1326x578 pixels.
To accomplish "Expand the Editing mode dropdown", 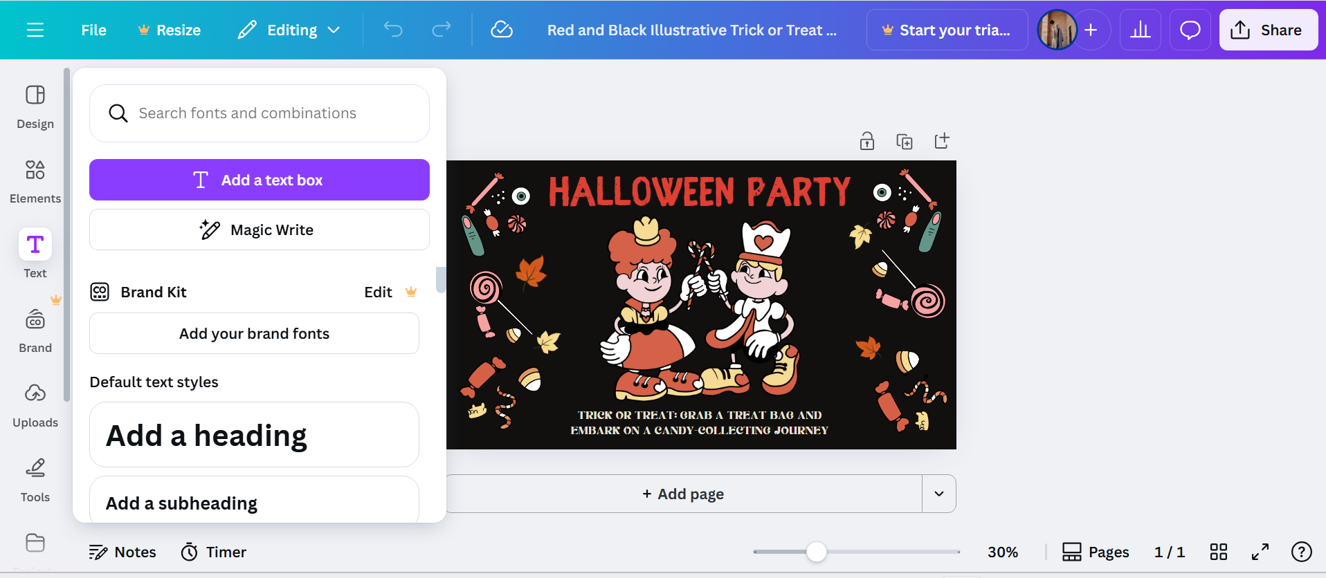I will pyautogui.click(x=289, y=30).
